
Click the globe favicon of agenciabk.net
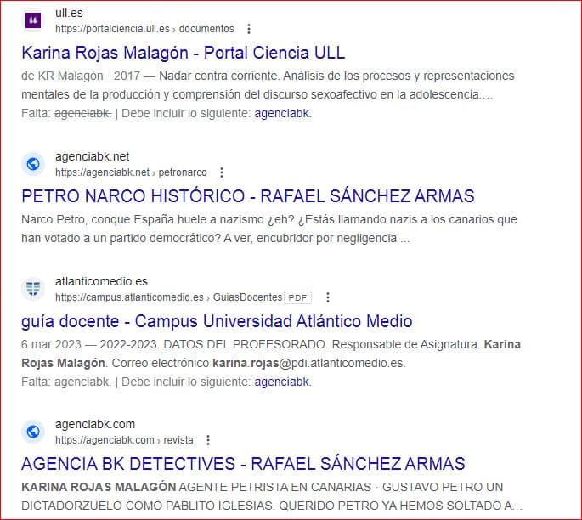(x=33, y=164)
